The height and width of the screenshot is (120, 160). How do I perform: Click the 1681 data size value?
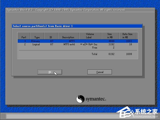click(x=129, y=41)
